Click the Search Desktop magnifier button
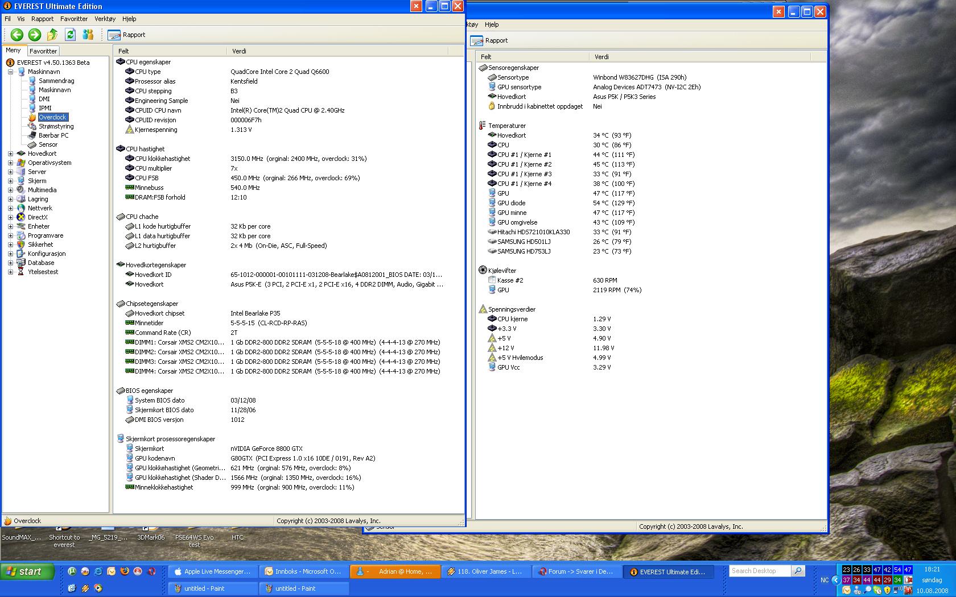956x597 pixels. [x=798, y=571]
